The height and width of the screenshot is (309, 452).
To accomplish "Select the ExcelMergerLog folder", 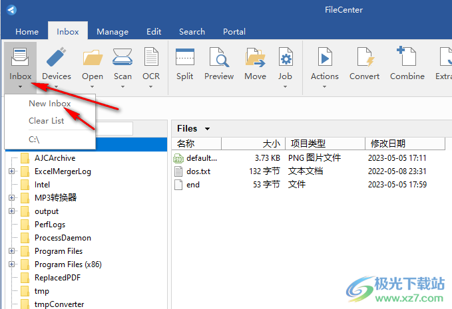I will (63, 171).
